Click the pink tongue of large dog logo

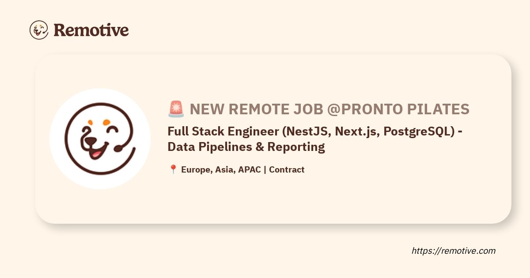click(96, 154)
